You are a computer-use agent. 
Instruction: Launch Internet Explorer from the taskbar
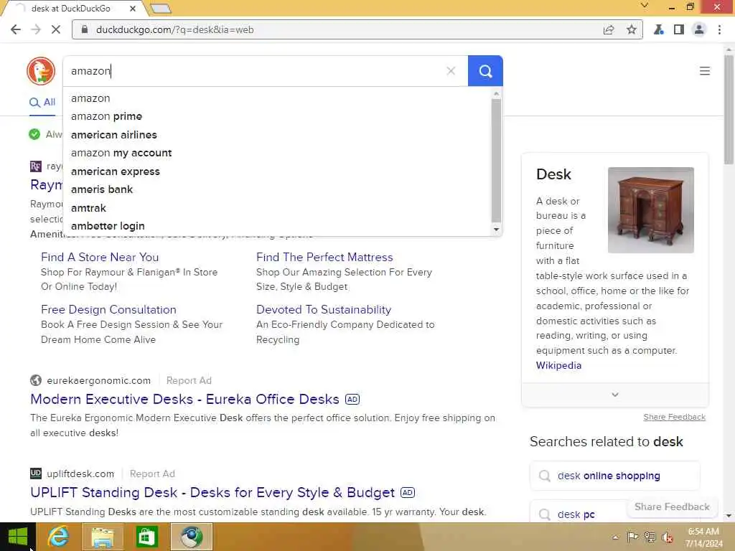tap(59, 537)
